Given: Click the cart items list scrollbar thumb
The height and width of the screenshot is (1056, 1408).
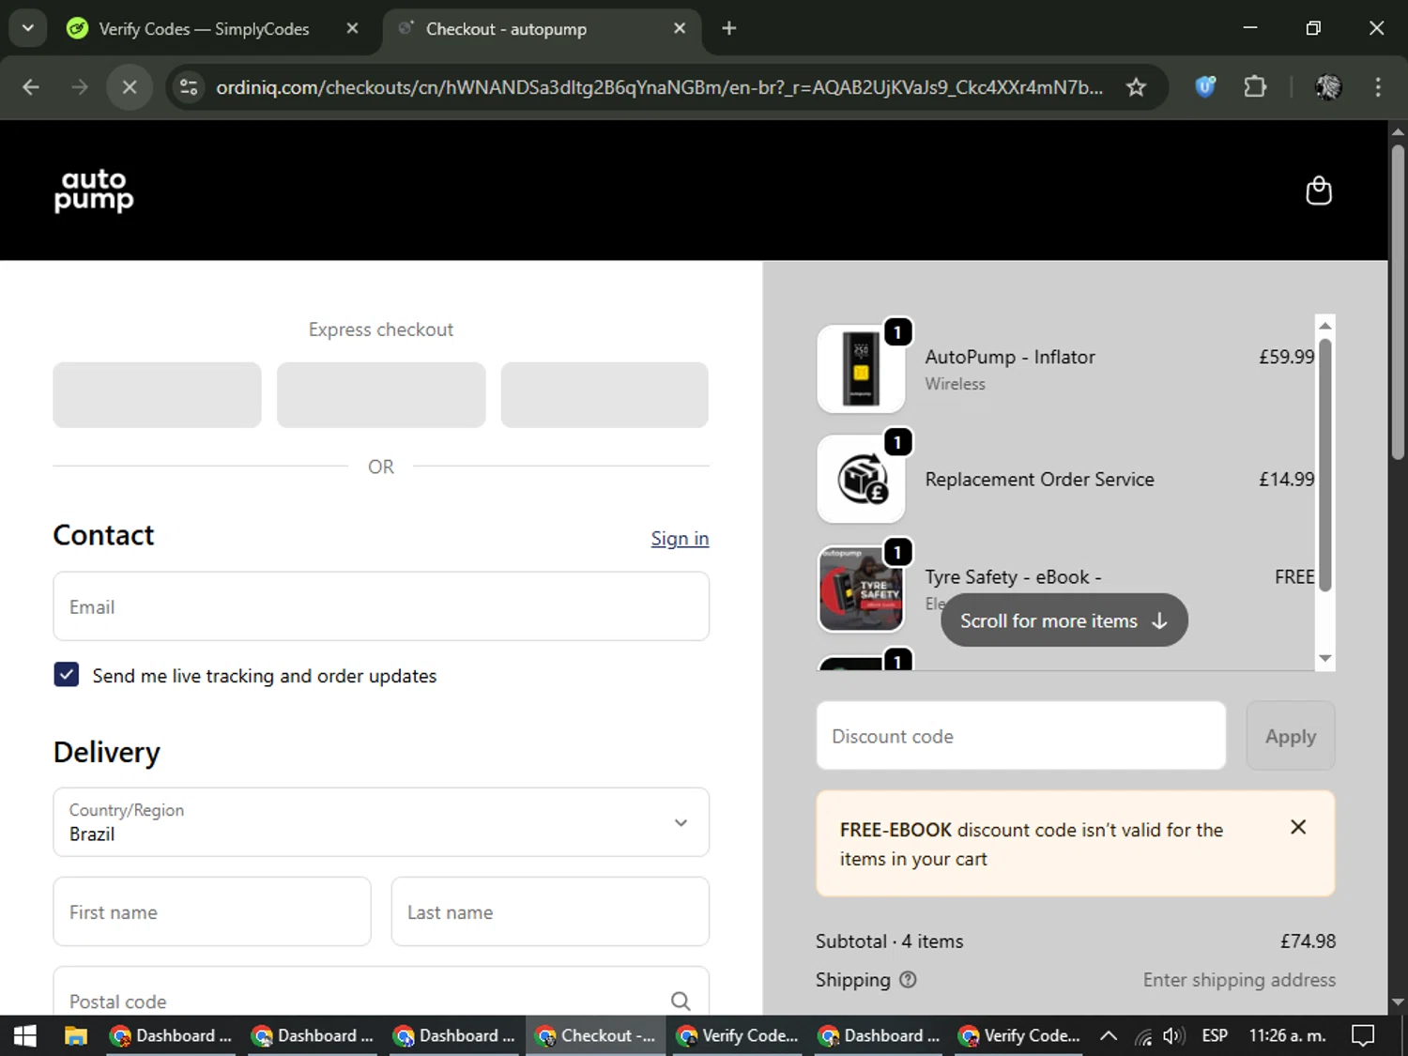Looking at the screenshot, I should pos(1325,465).
